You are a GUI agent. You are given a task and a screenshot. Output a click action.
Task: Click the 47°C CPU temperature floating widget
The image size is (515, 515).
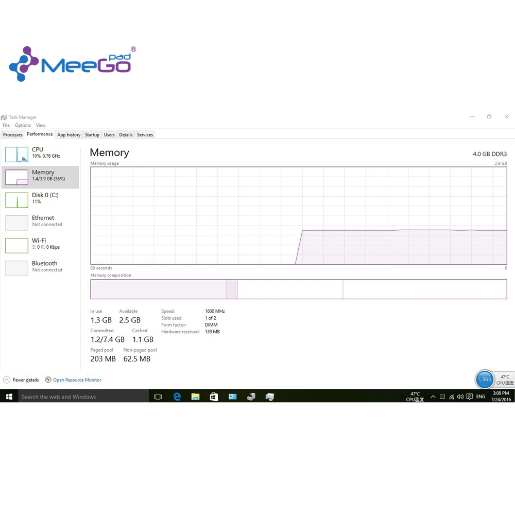(505, 380)
